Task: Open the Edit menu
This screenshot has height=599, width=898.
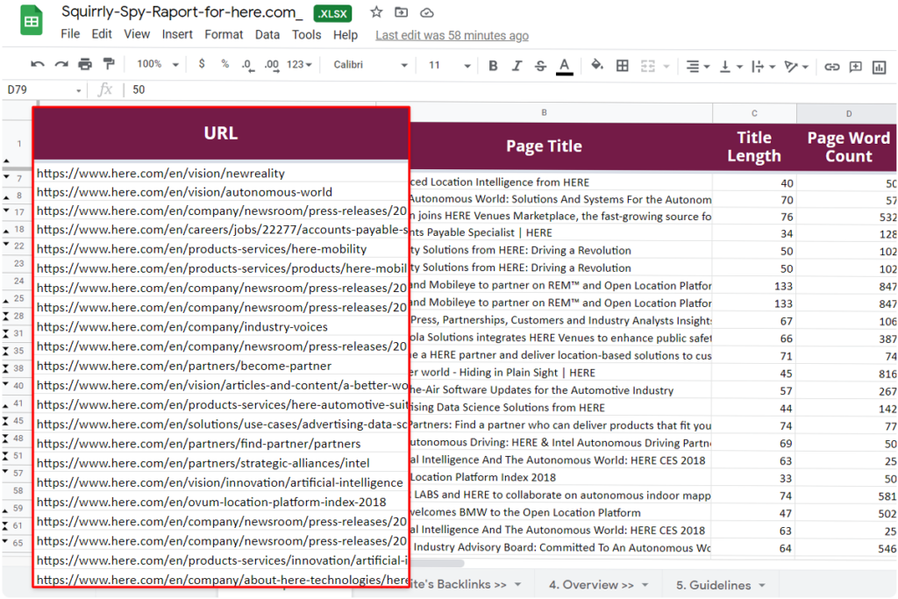Action: 102,34
